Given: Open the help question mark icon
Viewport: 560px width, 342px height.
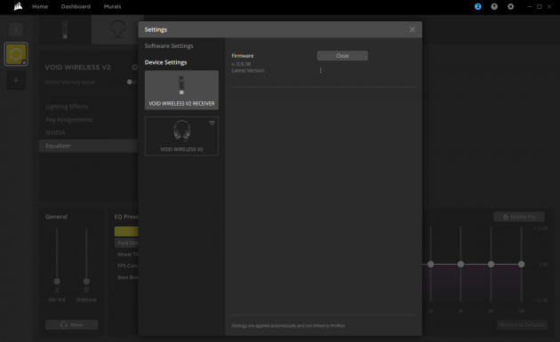Looking at the screenshot, I should [494, 6].
